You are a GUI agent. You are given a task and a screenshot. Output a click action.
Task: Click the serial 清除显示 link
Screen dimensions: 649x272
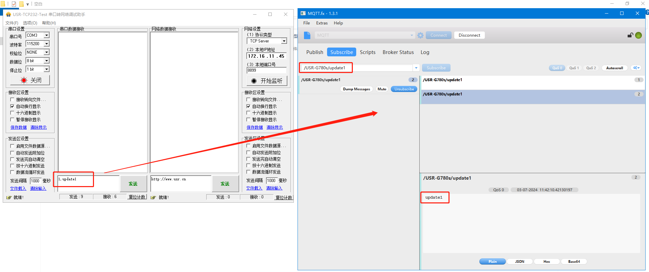(x=38, y=127)
